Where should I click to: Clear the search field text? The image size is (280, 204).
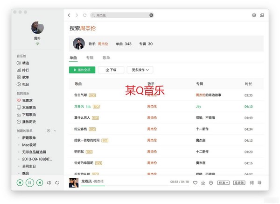151,15
